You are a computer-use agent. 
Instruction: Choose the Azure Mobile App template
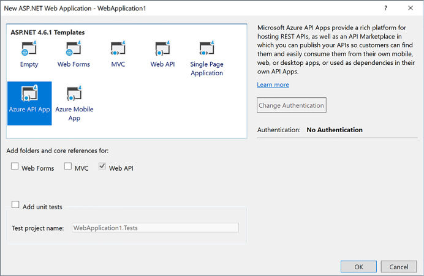pyautogui.click(x=74, y=103)
